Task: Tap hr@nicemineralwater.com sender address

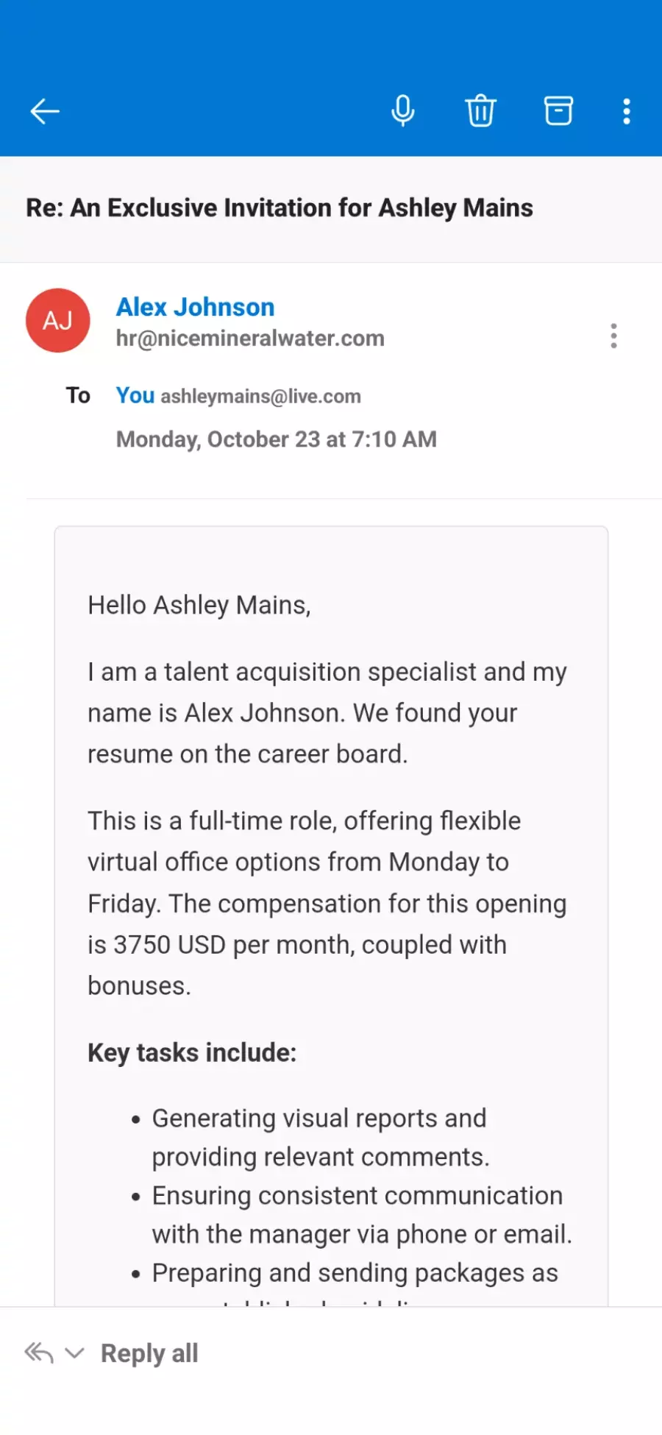Action: click(x=250, y=339)
